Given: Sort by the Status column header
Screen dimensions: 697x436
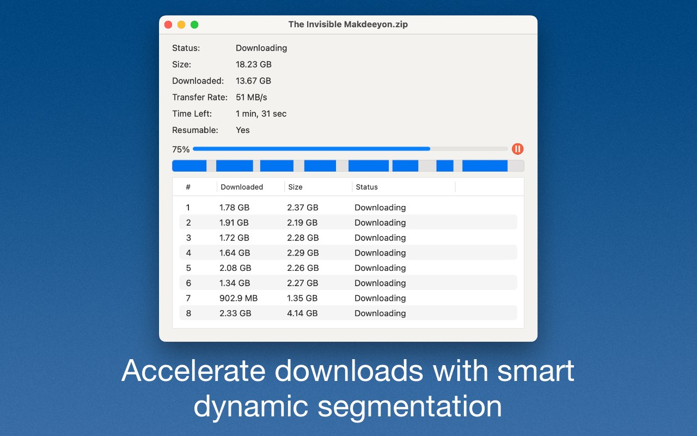Looking at the screenshot, I should point(366,187).
